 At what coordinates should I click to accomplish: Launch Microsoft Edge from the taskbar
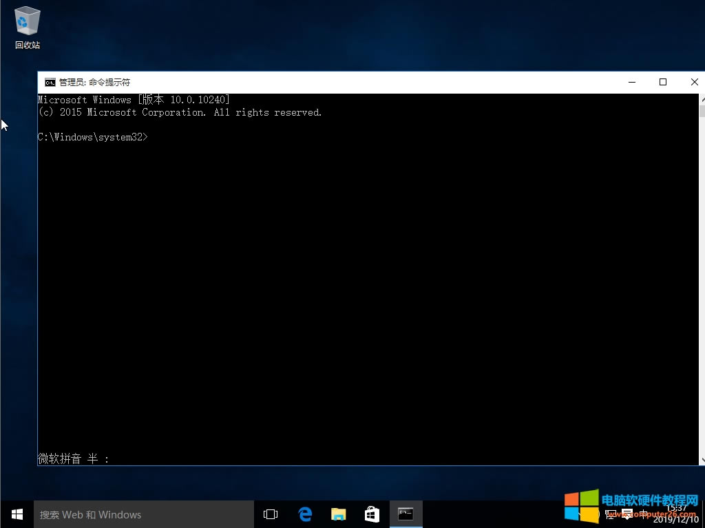click(305, 514)
